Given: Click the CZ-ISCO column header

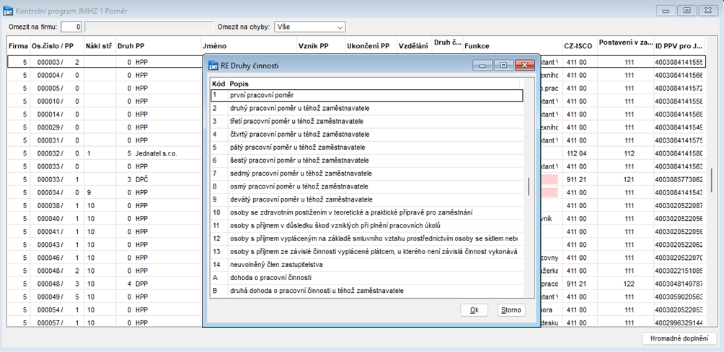Looking at the screenshot, I should click(578, 45).
